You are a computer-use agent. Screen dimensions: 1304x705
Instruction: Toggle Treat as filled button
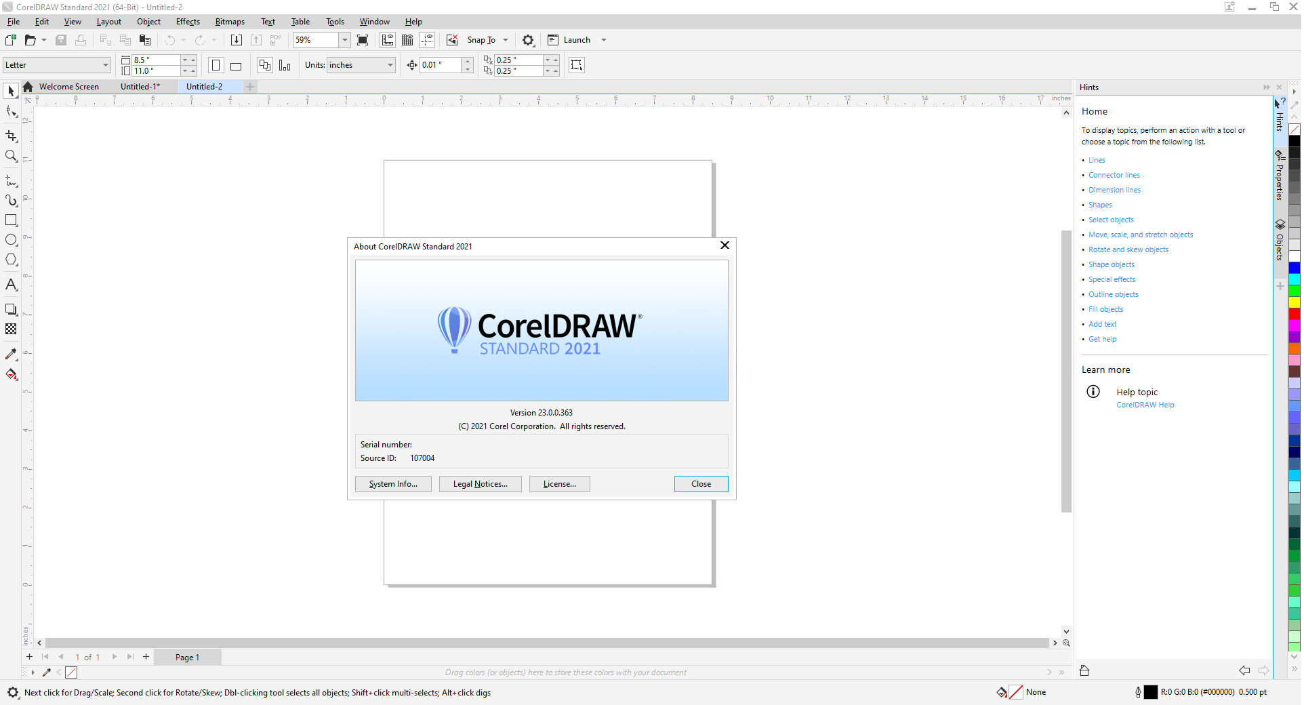[x=577, y=65]
